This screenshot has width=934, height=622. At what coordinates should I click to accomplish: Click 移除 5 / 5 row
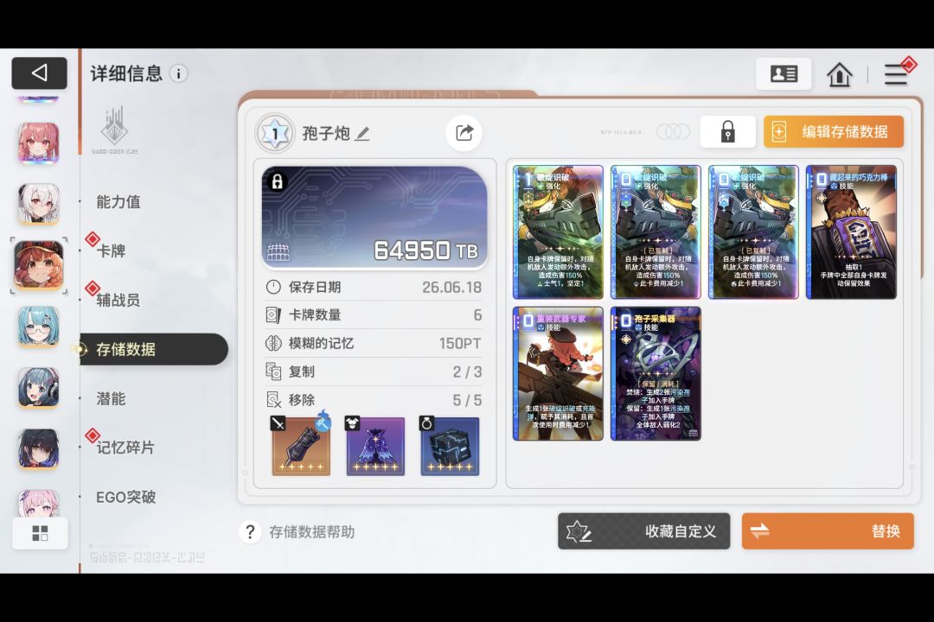point(374,400)
